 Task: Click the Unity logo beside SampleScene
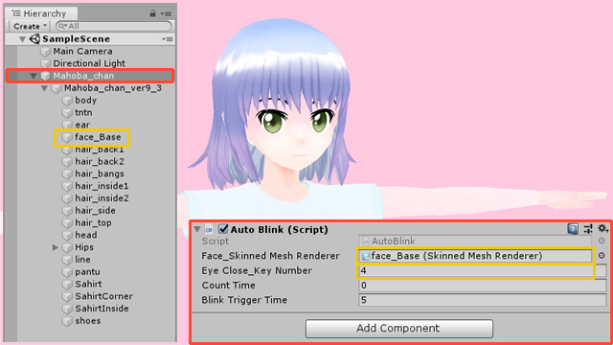tap(34, 38)
